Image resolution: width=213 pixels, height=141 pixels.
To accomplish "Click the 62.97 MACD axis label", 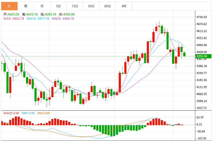I will pyautogui.click(x=200, y=117).
